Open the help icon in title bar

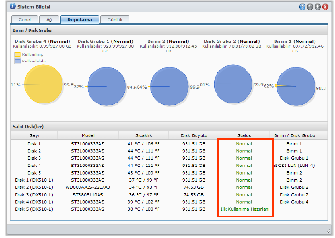302,7
